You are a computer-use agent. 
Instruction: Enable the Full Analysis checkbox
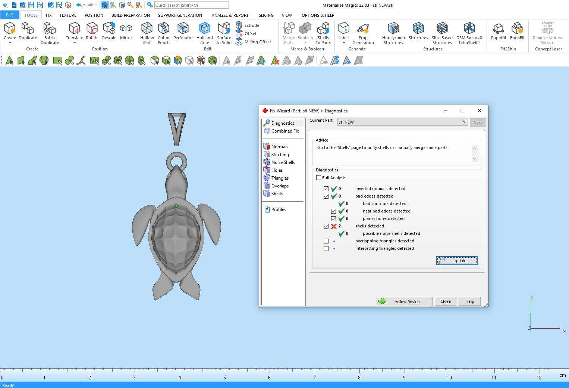319,178
